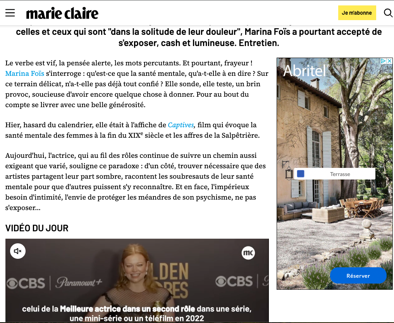This screenshot has height=323, width=394.
Task: Open the Captives film link
Action: pos(181,125)
